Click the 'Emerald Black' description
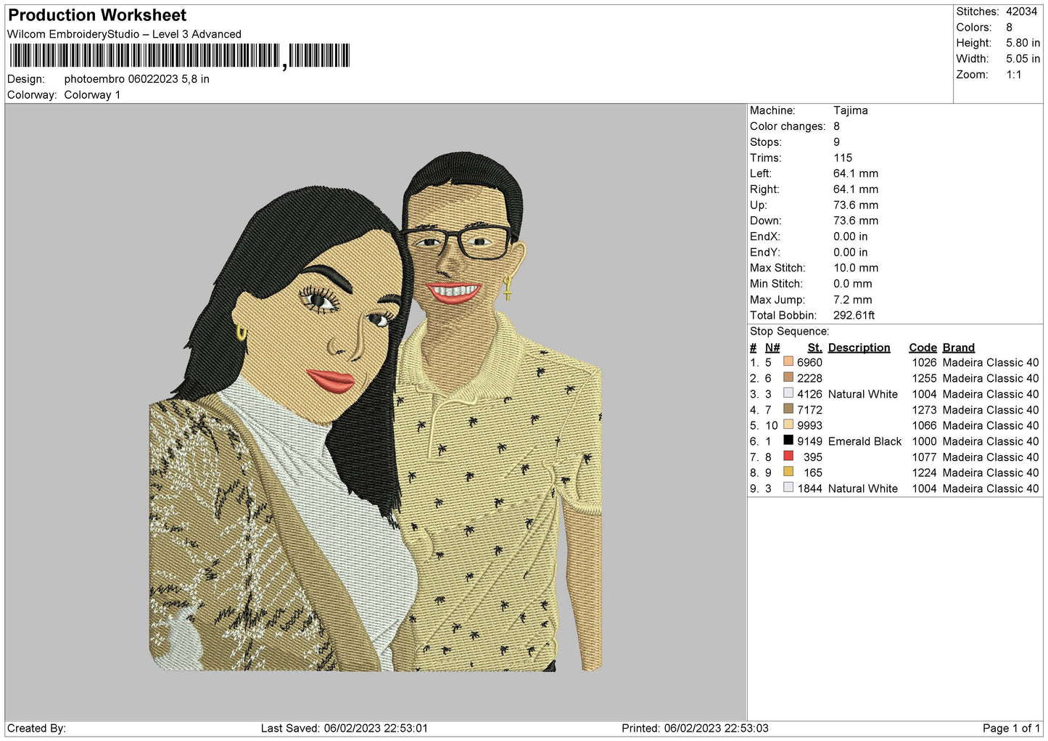The height and width of the screenshot is (741, 1048). (865, 441)
